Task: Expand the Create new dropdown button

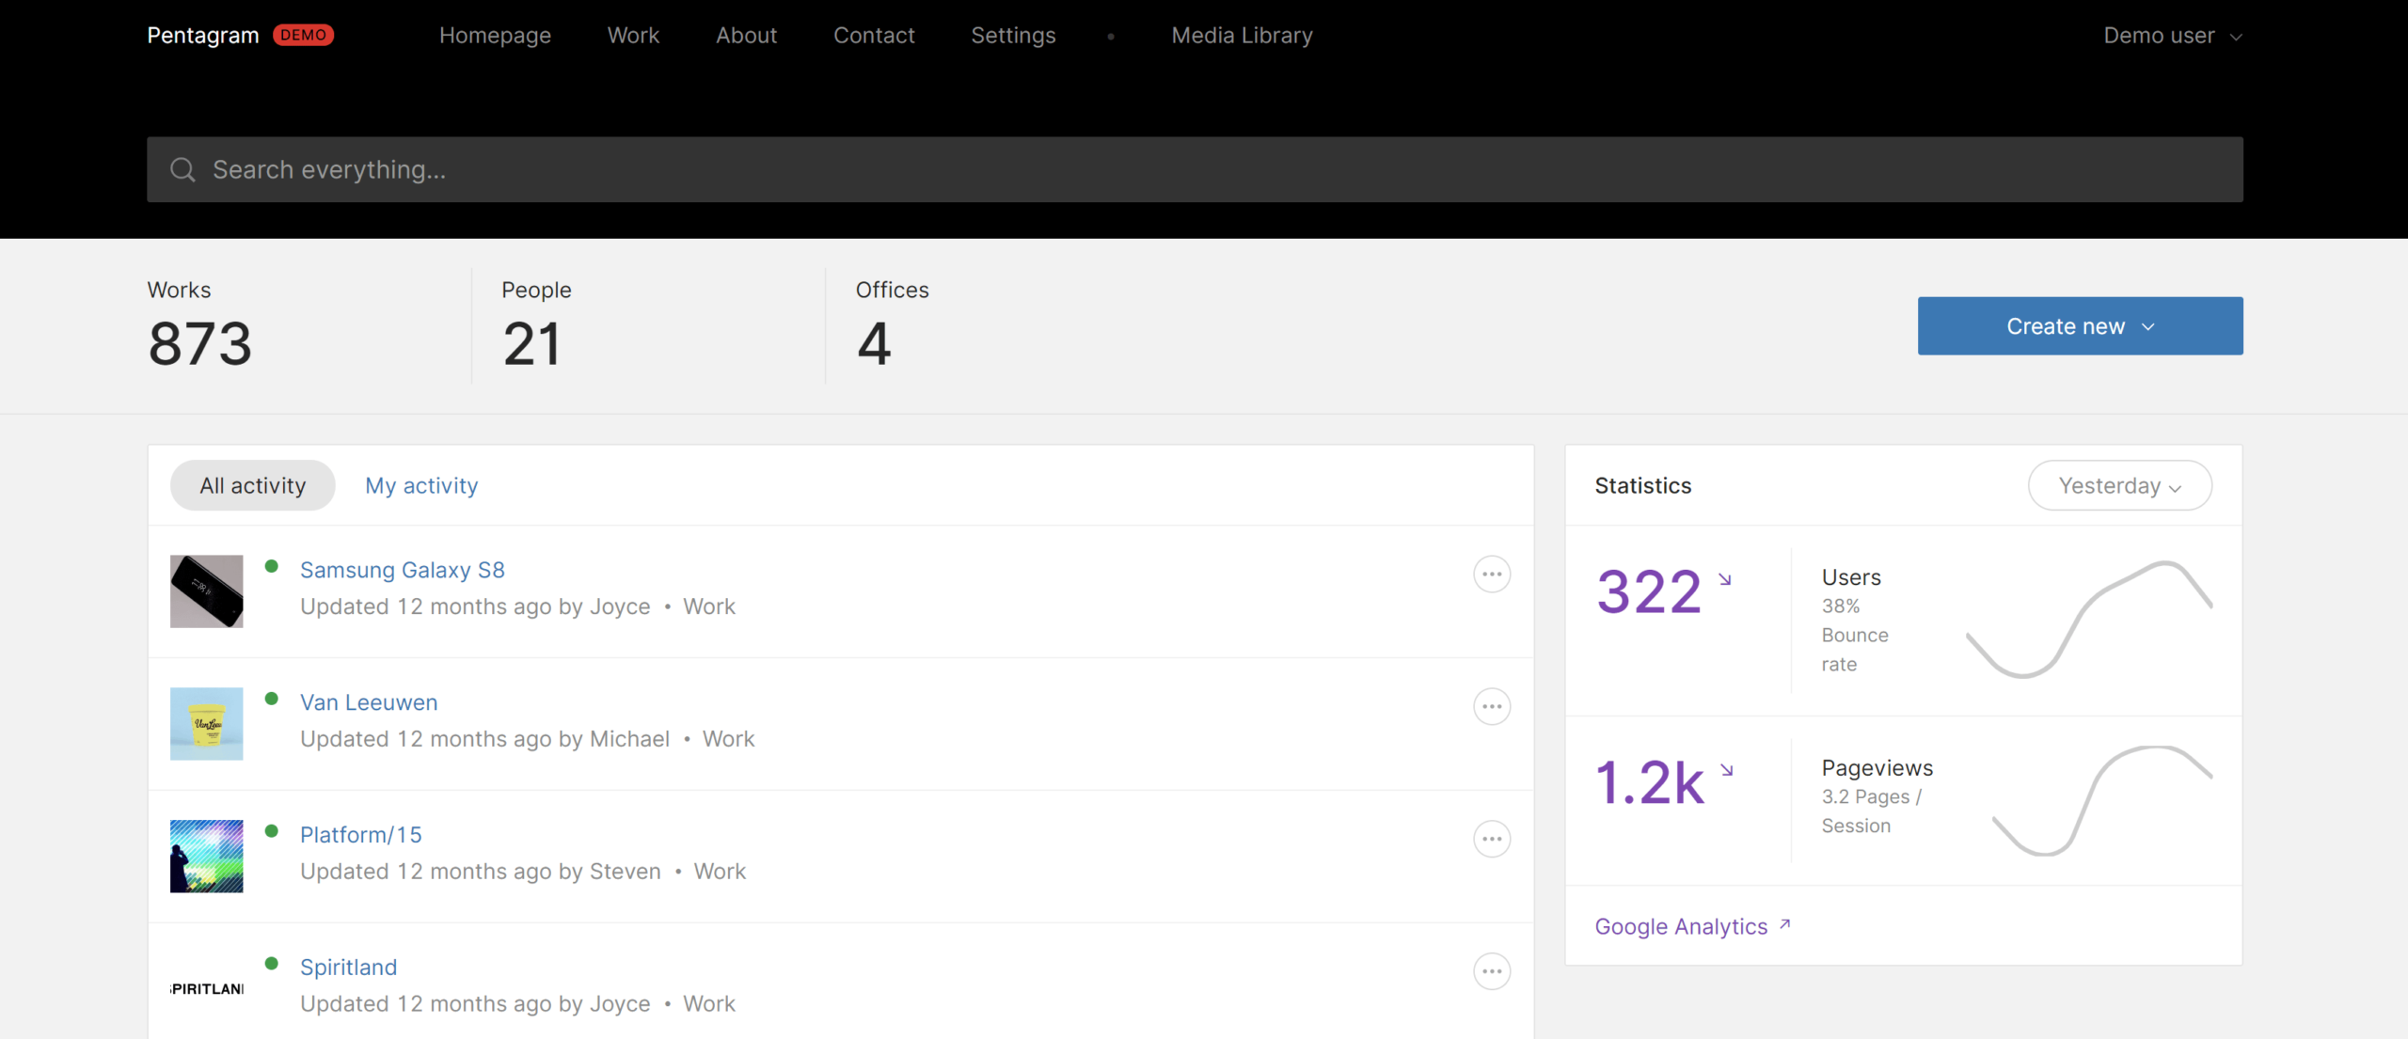Action: pyautogui.click(x=2080, y=326)
